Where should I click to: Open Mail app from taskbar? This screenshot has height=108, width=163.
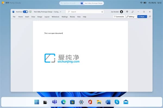pos(126,102)
